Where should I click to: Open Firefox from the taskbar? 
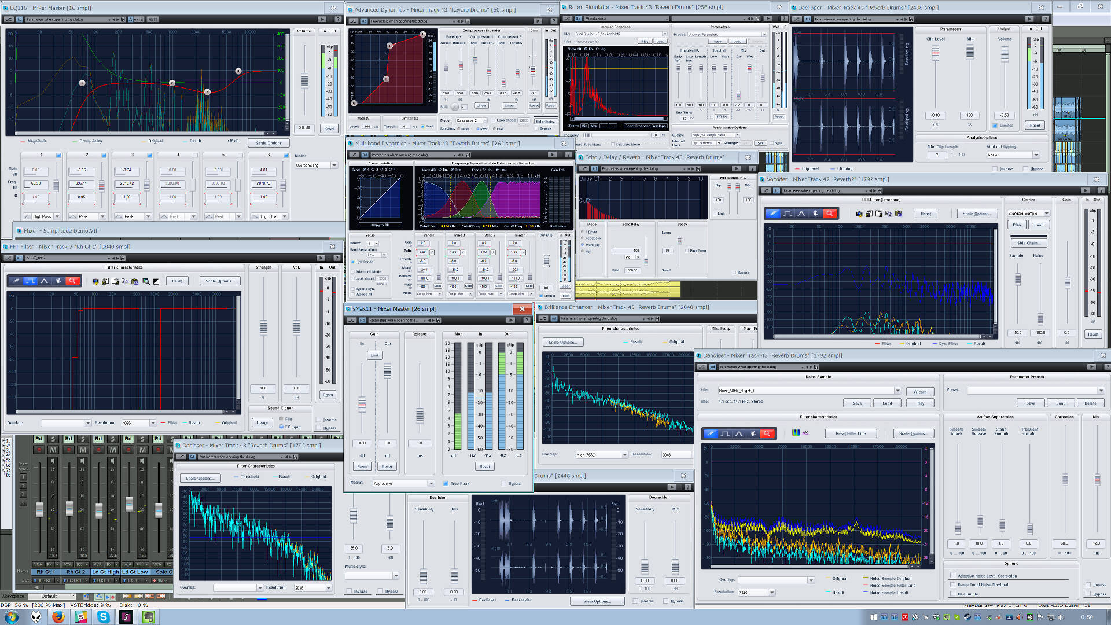[x=58, y=617]
